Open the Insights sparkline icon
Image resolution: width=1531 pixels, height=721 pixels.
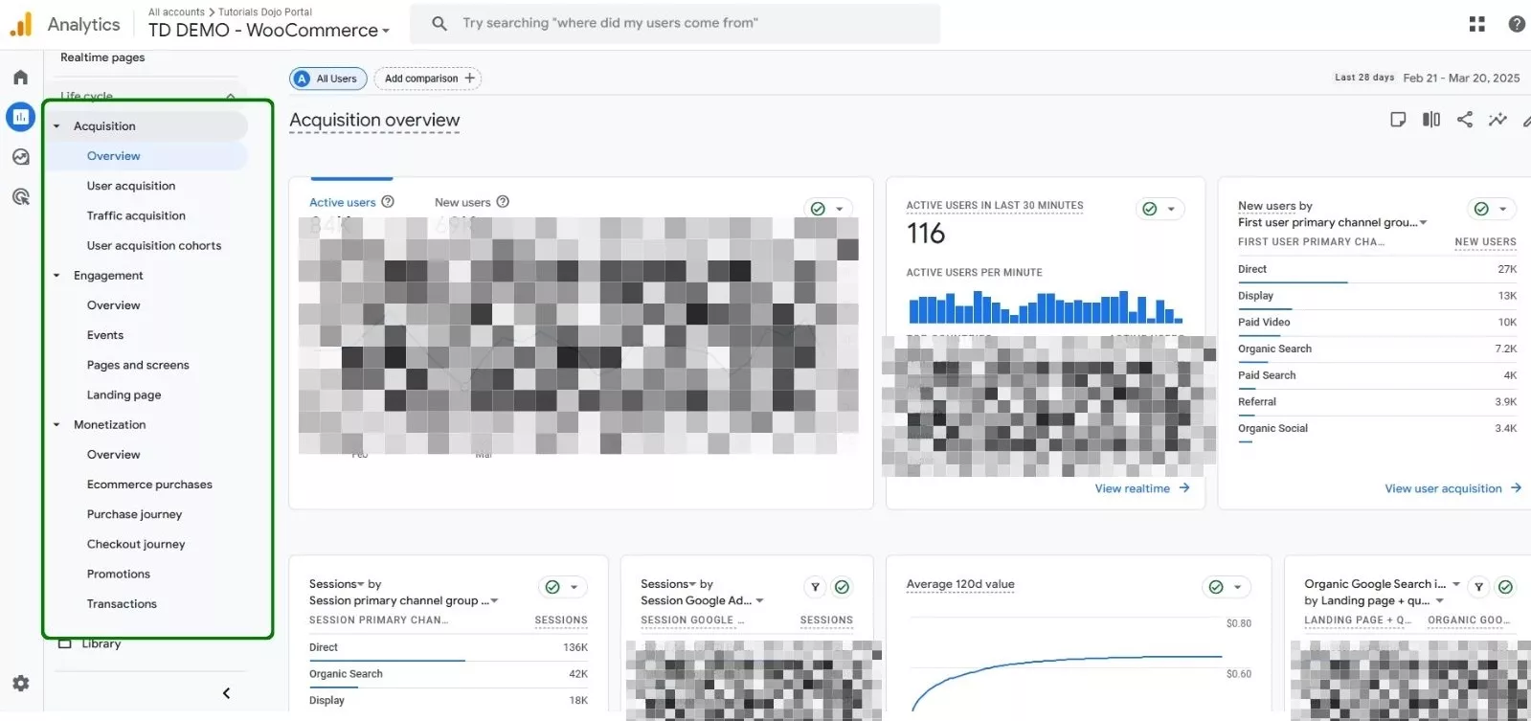[1497, 120]
